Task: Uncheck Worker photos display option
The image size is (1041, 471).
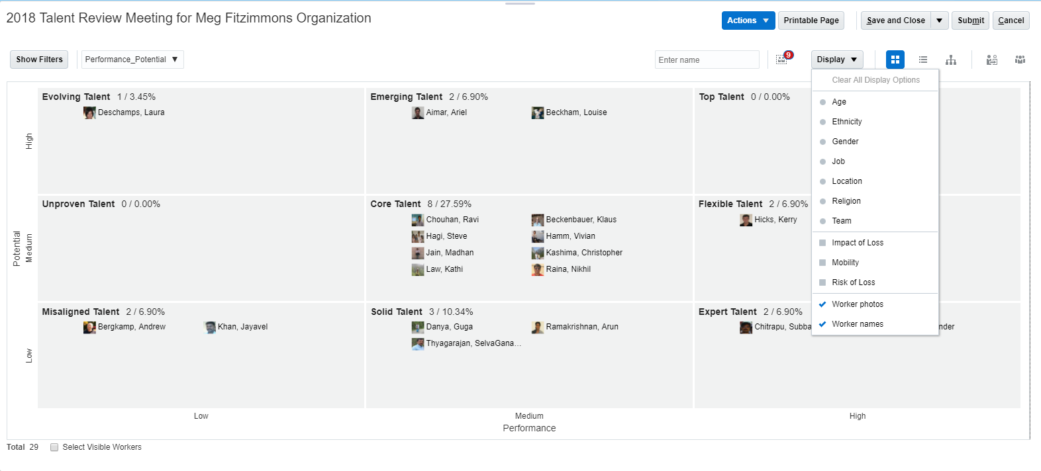Action: pyautogui.click(x=857, y=304)
